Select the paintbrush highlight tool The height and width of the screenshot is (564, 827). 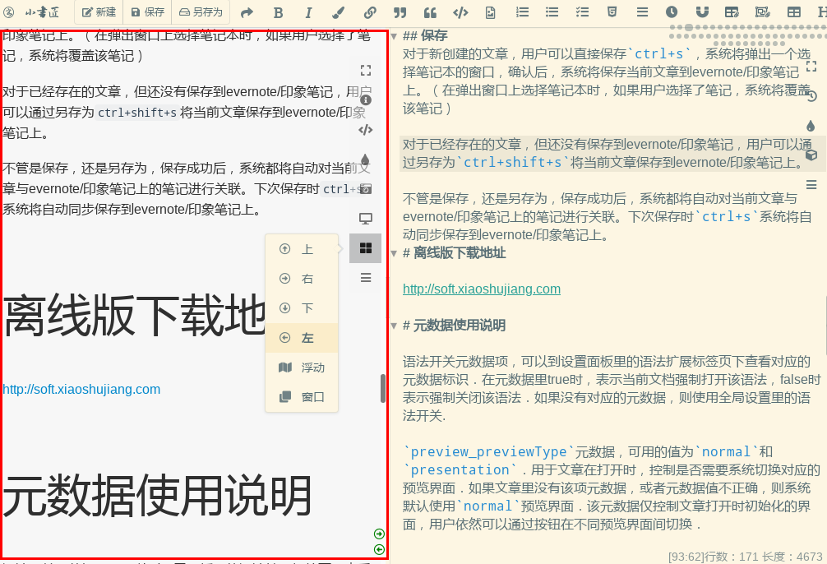pos(339,12)
